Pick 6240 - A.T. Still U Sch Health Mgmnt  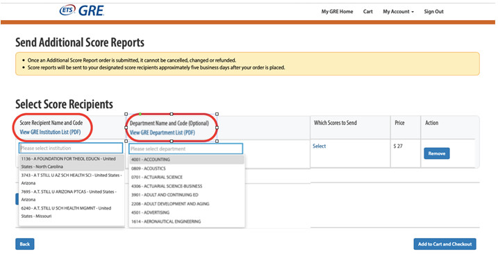[72, 212]
